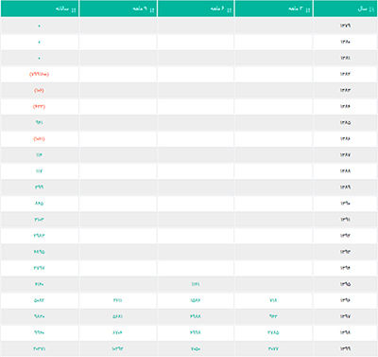Click the 6-month value in the 1399 row

pos(196,348)
